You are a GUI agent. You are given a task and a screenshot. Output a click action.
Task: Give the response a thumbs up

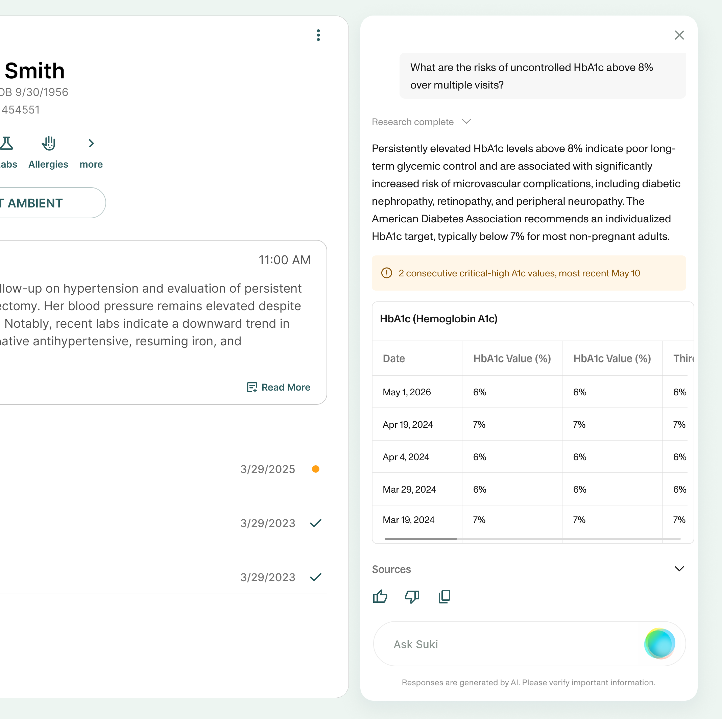pyautogui.click(x=380, y=596)
